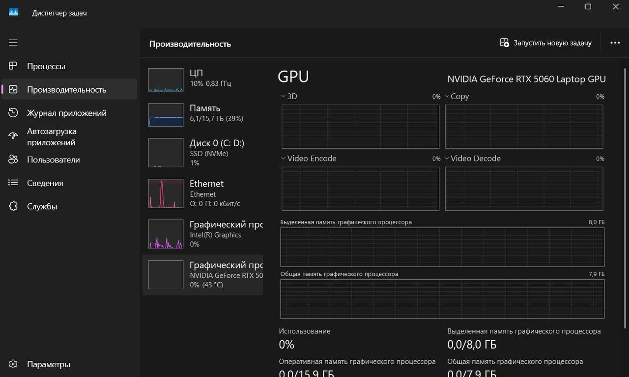This screenshot has height=377, width=629.
Task: Open the Copy engine dropdown chevron
Action: (x=447, y=96)
